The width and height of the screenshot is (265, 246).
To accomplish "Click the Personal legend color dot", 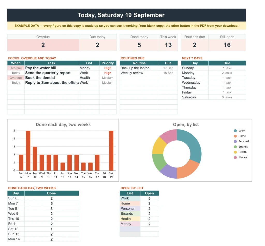I will 235,141.
